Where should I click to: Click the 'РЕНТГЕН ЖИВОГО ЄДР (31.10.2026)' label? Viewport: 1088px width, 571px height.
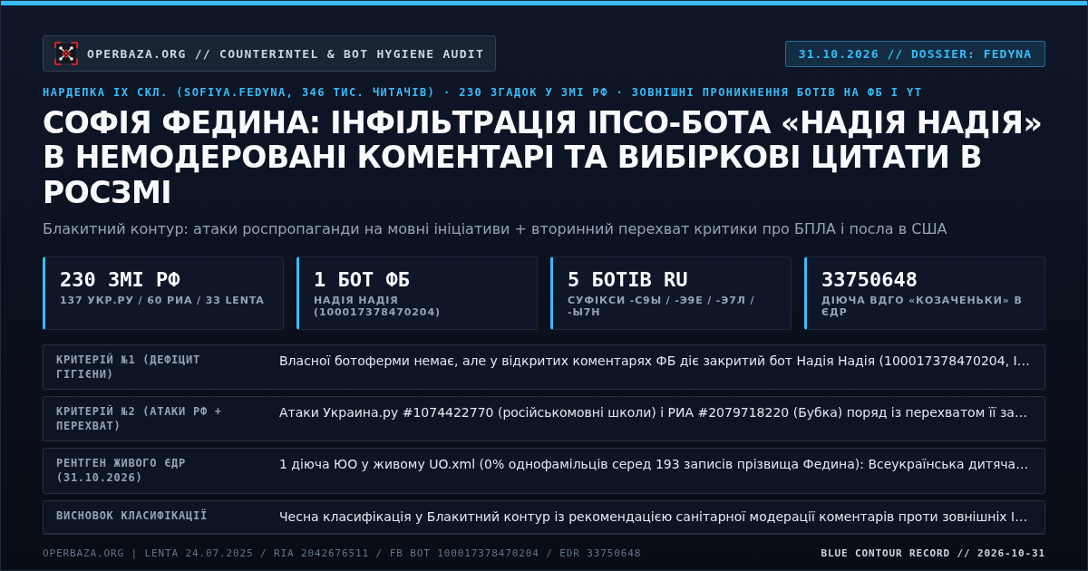pos(121,470)
